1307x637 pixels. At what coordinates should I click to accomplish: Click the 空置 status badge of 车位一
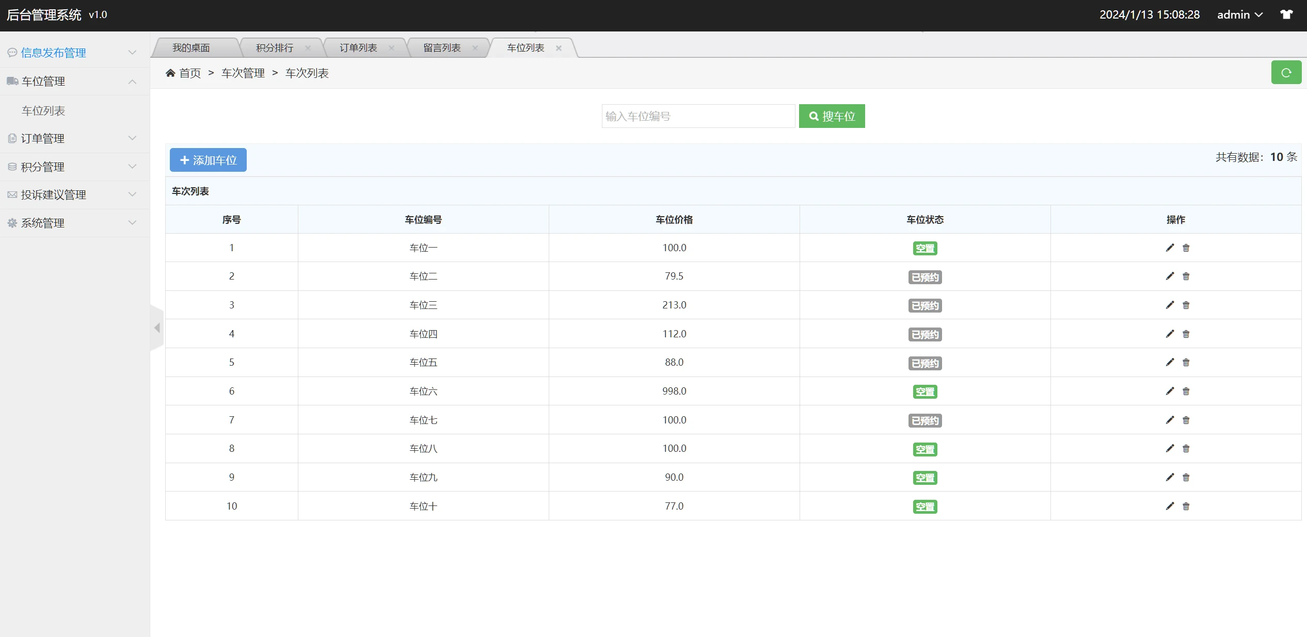(925, 248)
